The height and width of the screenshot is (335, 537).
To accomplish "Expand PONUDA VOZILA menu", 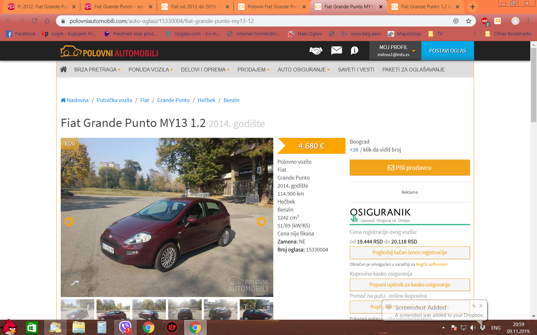I will click(x=151, y=70).
